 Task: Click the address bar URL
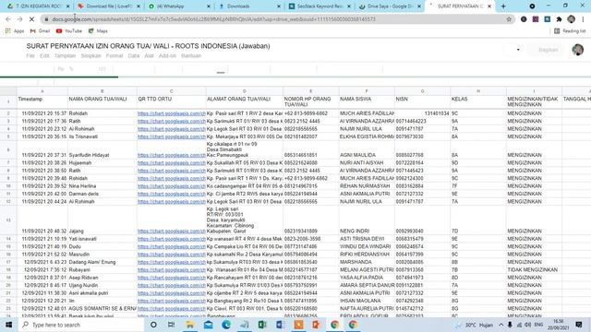pyautogui.click(x=213, y=19)
